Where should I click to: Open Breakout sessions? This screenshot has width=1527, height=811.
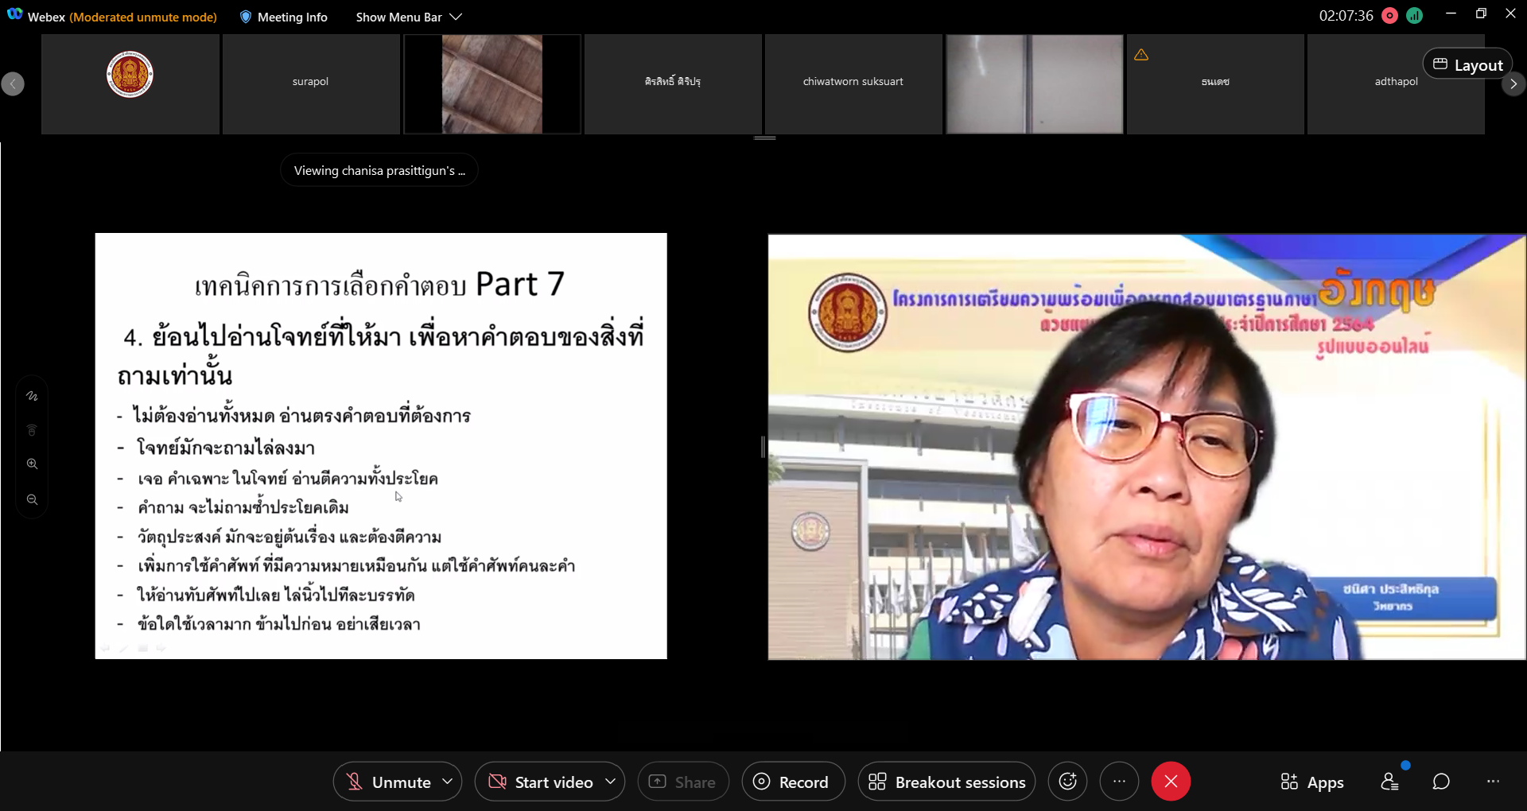pos(946,782)
